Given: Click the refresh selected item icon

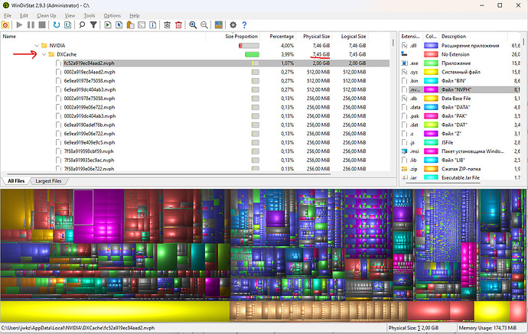Looking at the screenshot, I should [x=67, y=25].
